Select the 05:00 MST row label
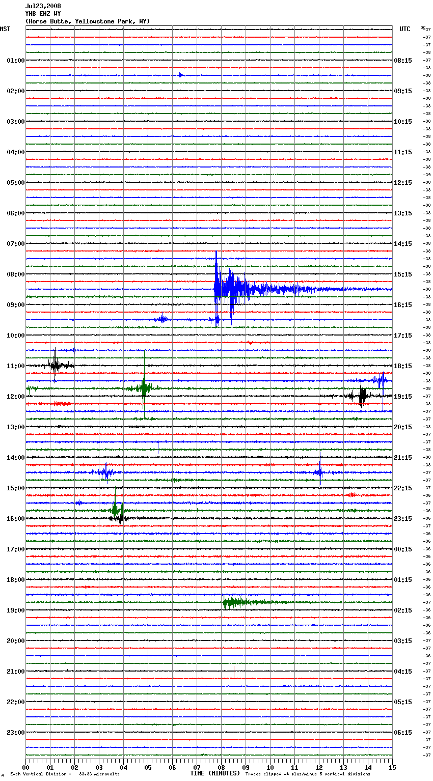 coord(16,183)
